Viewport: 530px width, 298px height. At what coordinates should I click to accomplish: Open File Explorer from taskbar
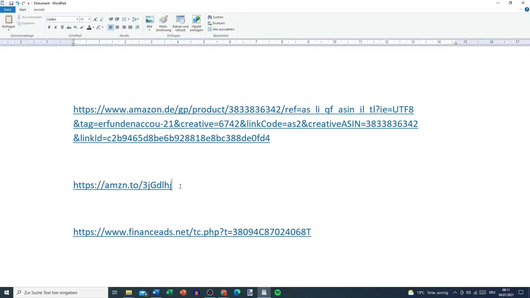point(129,292)
